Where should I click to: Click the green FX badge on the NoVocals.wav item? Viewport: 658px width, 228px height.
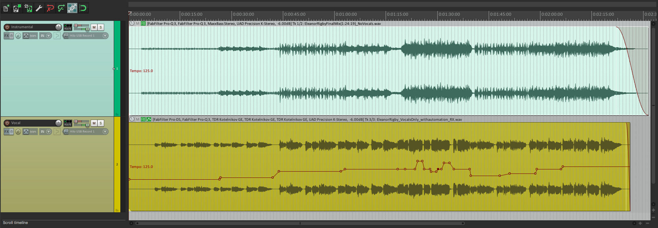(143, 24)
